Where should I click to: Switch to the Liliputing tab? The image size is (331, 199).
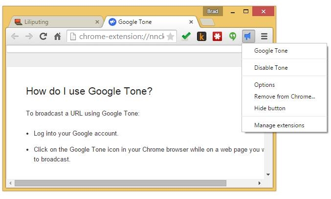coord(55,22)
